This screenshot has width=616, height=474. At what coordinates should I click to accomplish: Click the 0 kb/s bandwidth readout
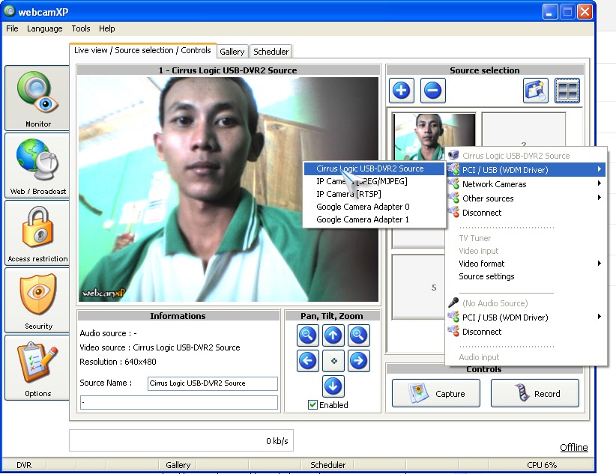point(277,440)
